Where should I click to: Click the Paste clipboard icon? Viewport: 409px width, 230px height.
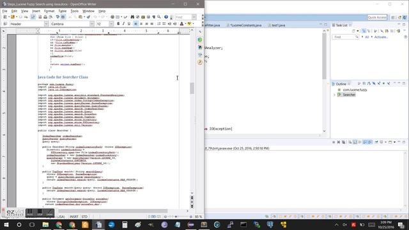coord(81,17)
